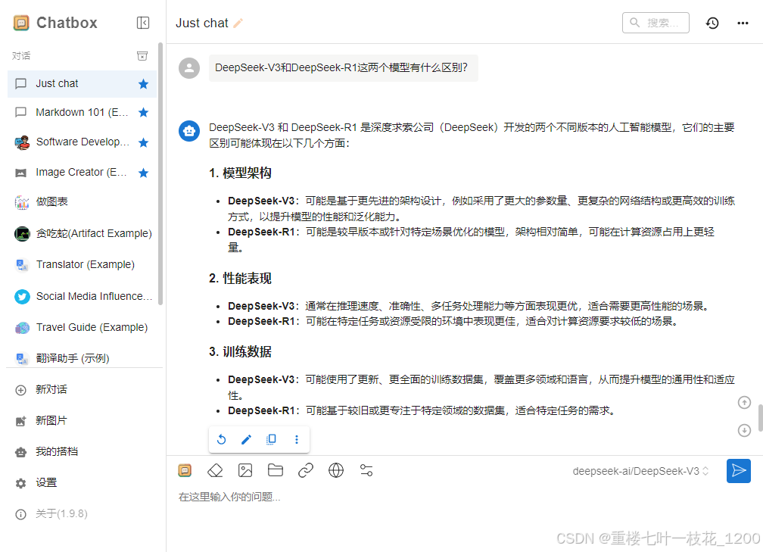Open the Travel Guide (Example) conversation
Screen dimensions: 763x552
(82, 328)
